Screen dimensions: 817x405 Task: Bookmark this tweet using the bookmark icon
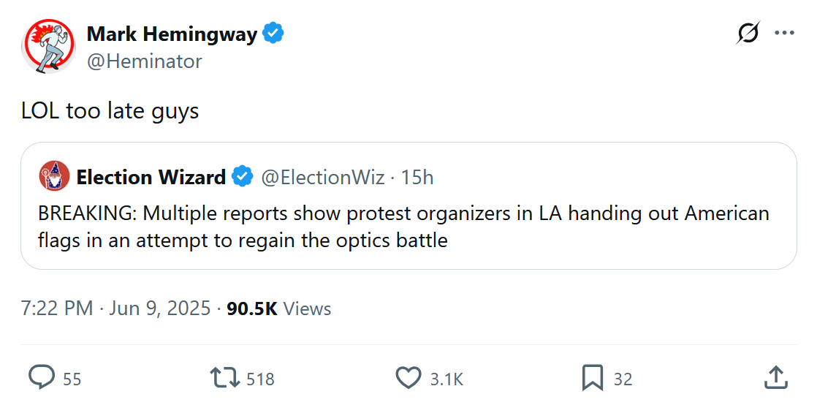[x=591, y=378]
